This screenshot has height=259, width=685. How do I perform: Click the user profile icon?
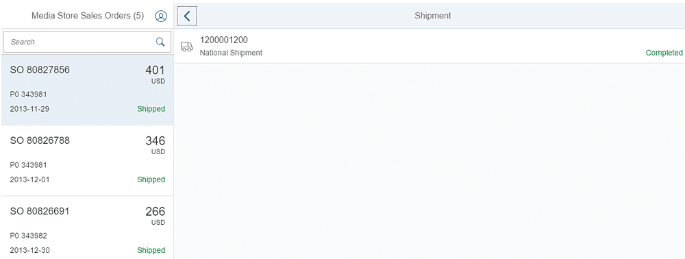161,16
